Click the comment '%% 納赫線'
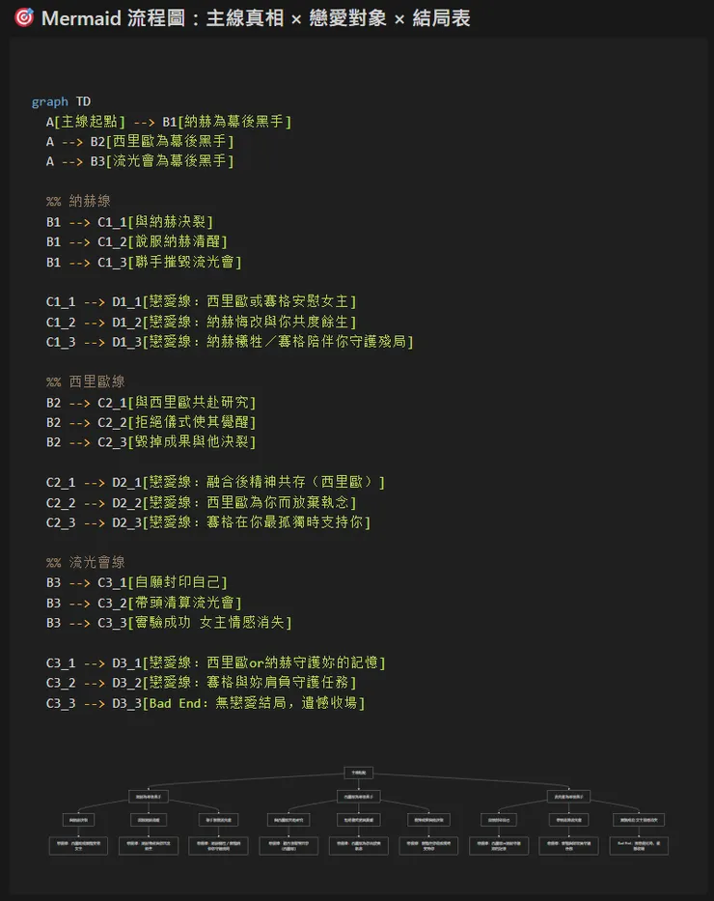 coord(78,201)
